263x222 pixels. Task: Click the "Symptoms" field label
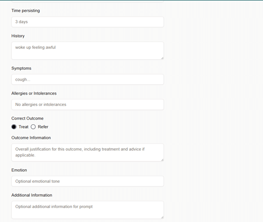click(21, 68)
